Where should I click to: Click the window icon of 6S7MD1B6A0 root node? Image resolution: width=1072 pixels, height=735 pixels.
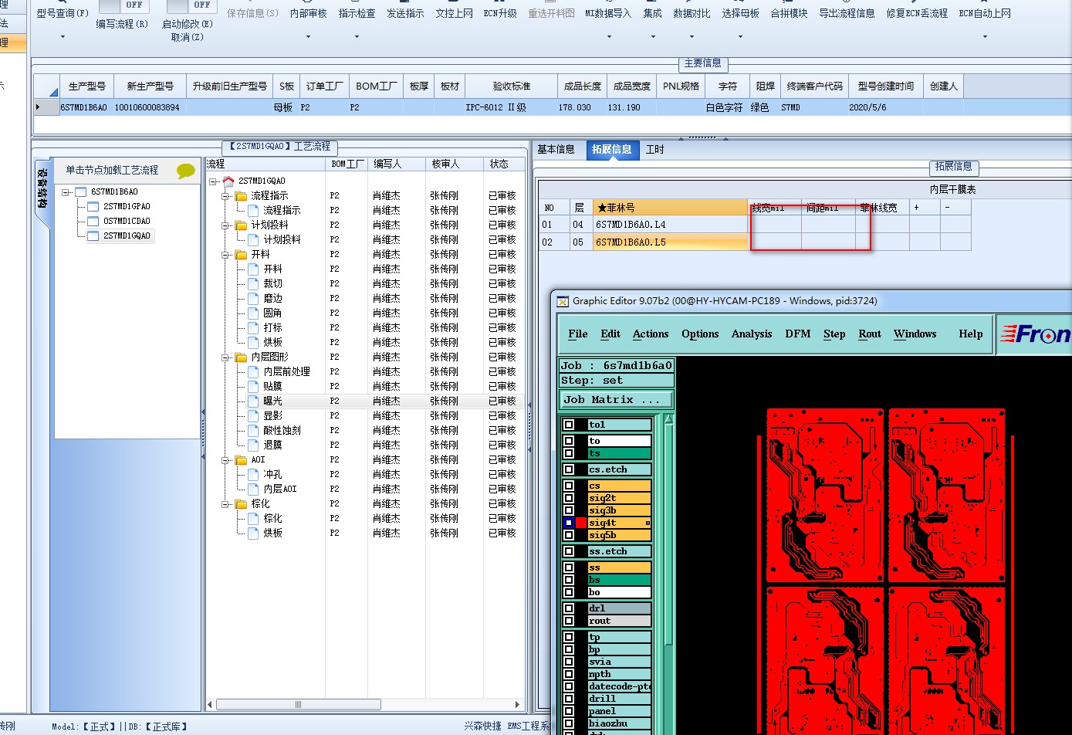(x=80, y=191)
